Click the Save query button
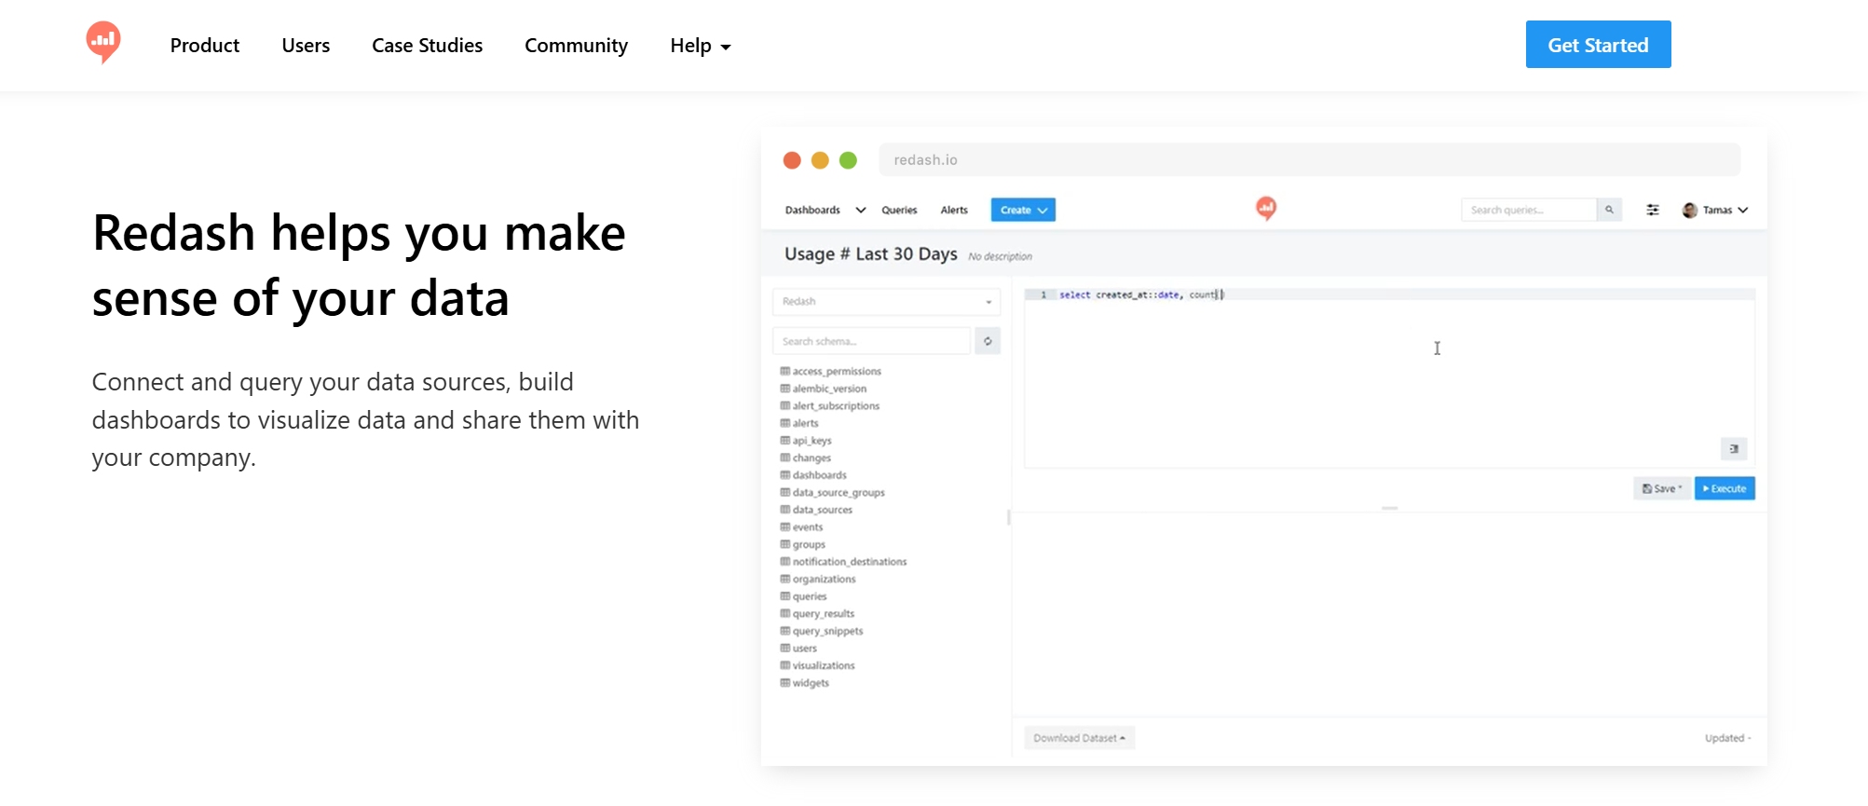This screenshot has height=806, width=1868. [1661, 488]
